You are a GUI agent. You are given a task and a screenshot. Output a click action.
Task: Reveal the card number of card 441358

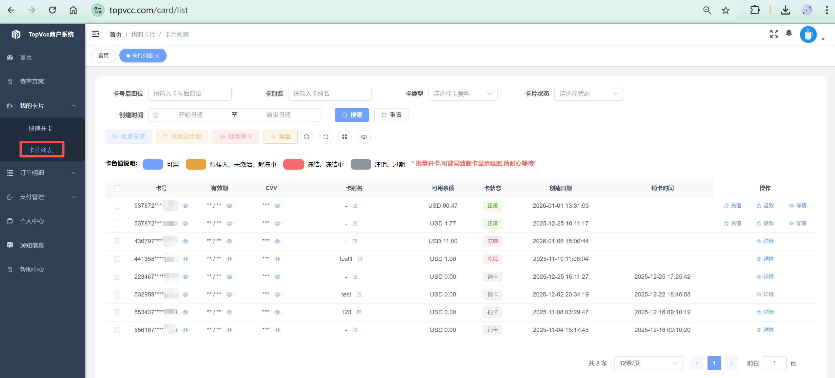click(185, 259)
